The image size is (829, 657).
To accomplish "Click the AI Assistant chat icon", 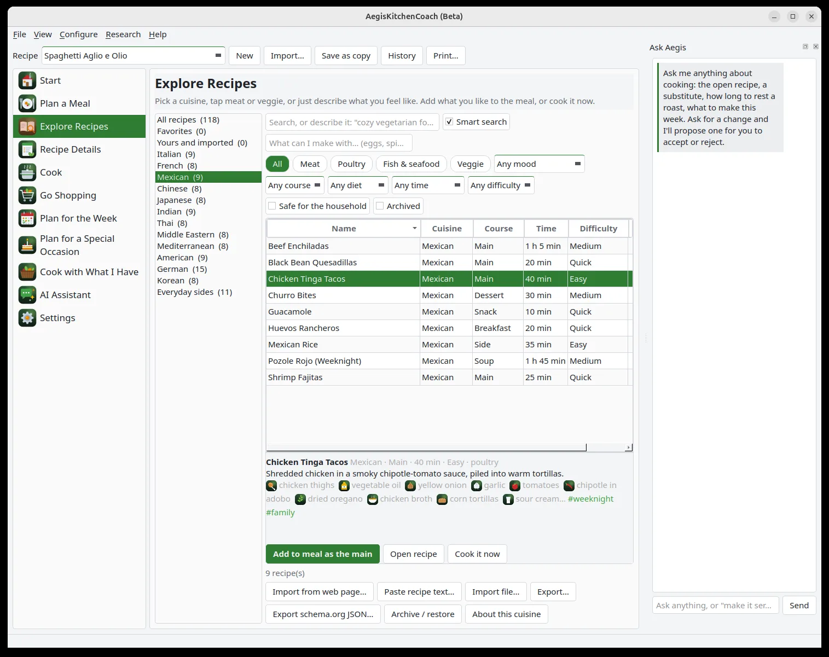I will (x=27, y=295).
